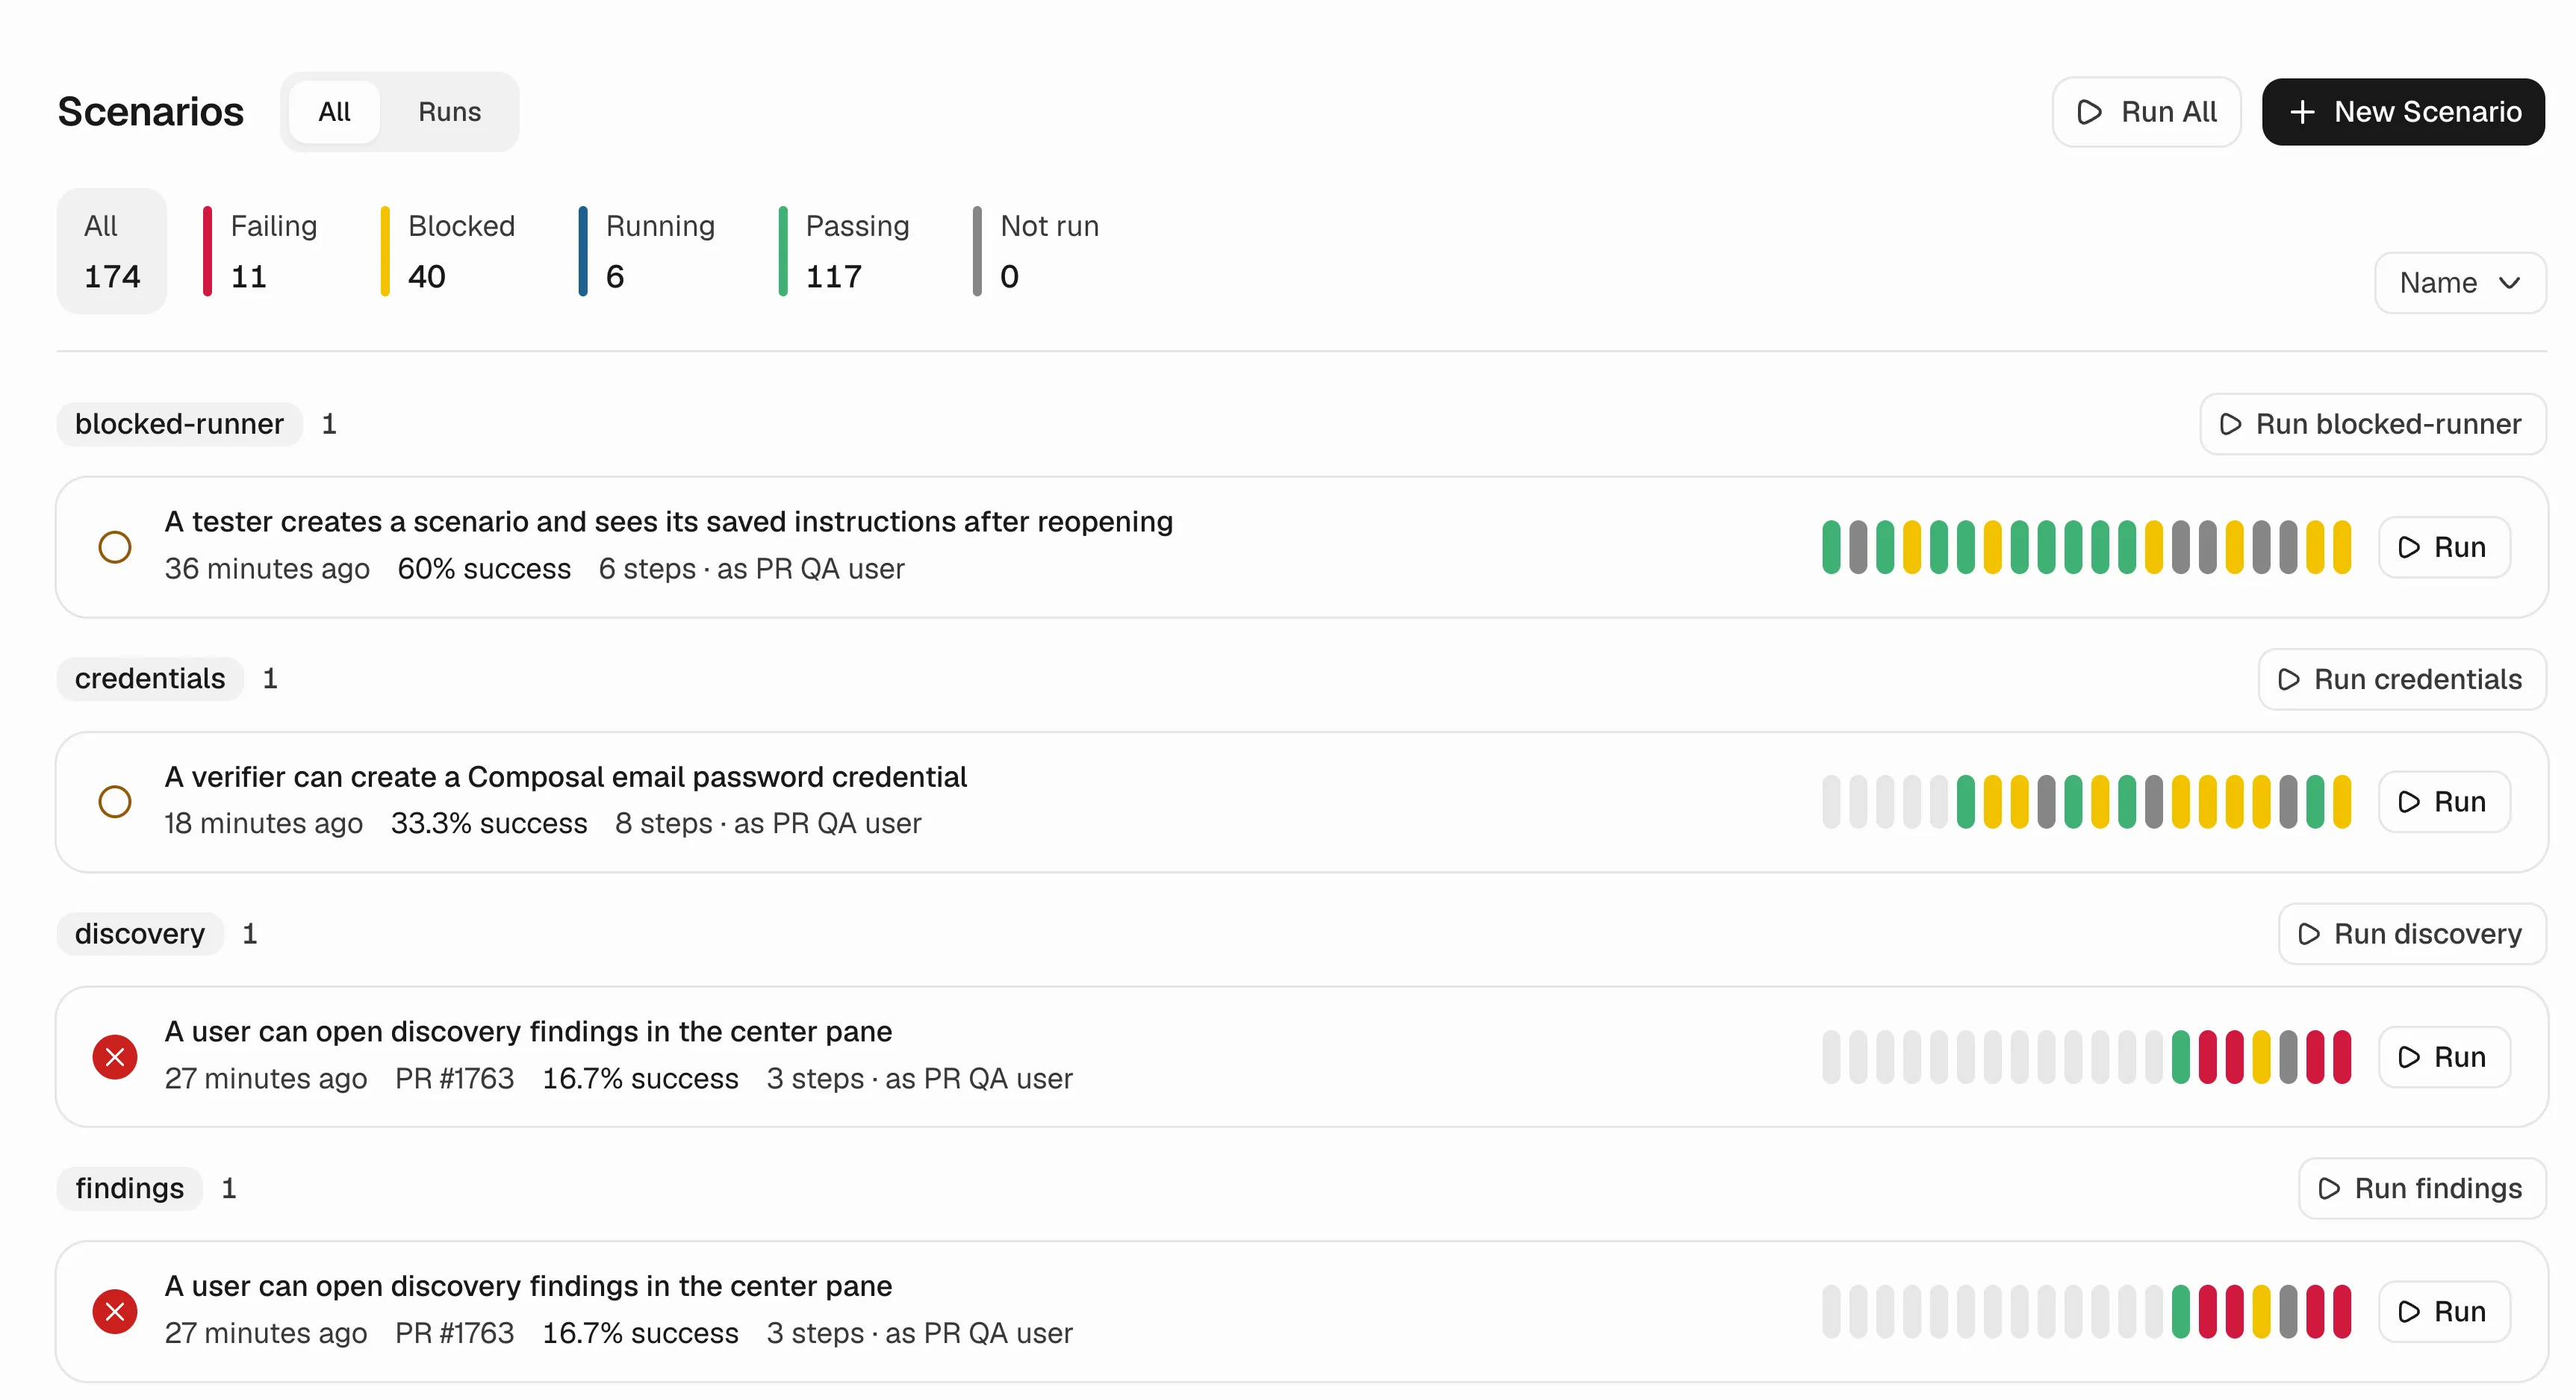The image size is (2576, 1399).
Task: Click the play icon in Run credentials
Action: (2288, 680)
